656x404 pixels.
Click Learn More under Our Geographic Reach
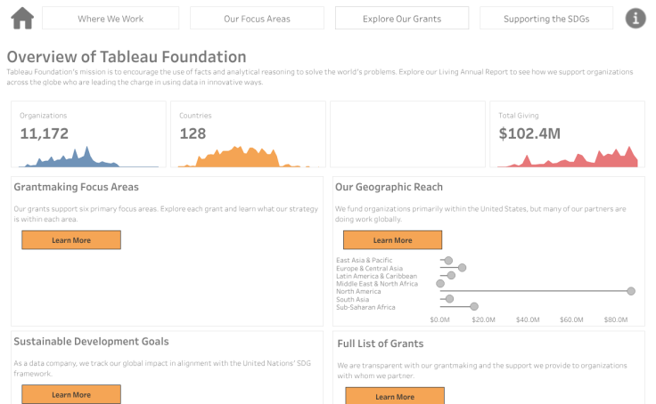click(x=392, y=240)
